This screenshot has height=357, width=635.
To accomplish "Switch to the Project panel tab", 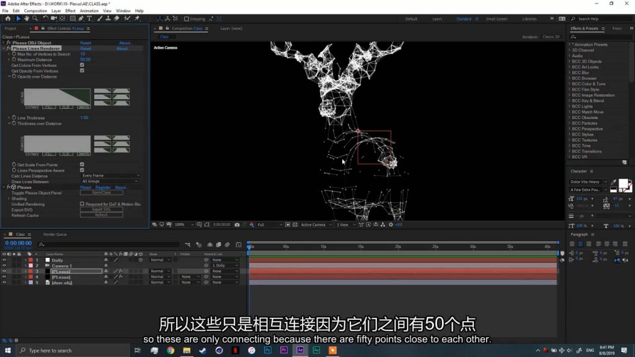I will coord(11,29).
